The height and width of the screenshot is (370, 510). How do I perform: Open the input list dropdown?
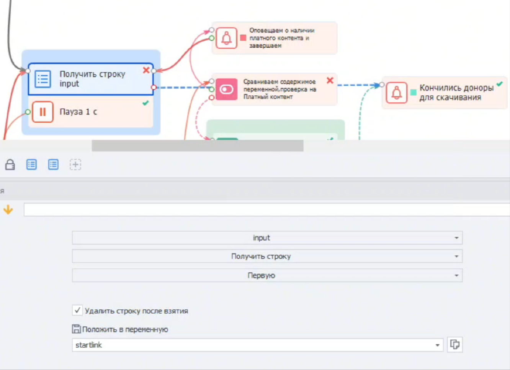coord(267,238)
